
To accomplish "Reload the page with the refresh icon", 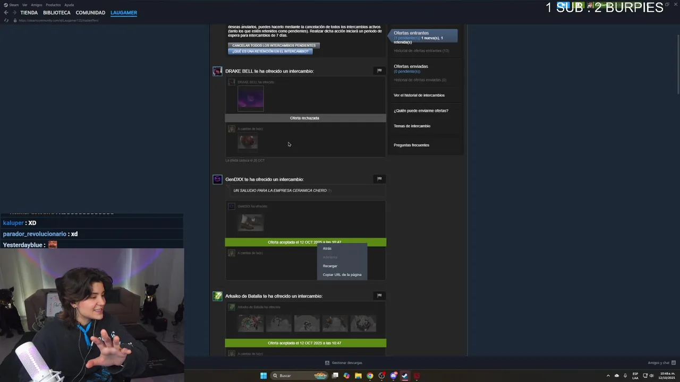I will [6, 20].
